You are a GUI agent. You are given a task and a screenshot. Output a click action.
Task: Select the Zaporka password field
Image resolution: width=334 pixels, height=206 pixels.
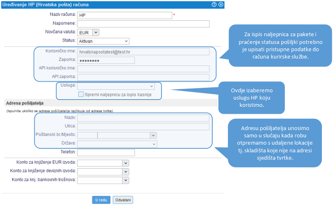tap(106, 60)
